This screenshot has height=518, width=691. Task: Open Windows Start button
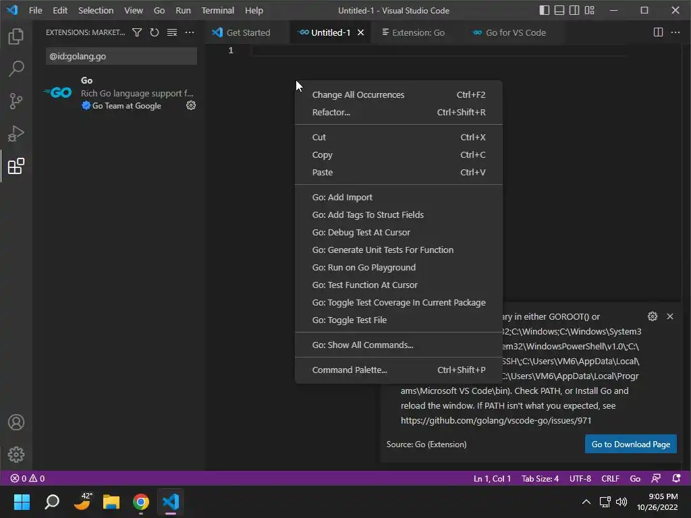(x=22, y=502)
